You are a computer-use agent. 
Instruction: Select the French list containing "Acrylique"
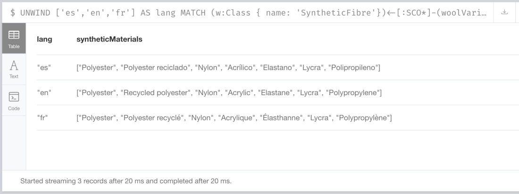point(234,117)
